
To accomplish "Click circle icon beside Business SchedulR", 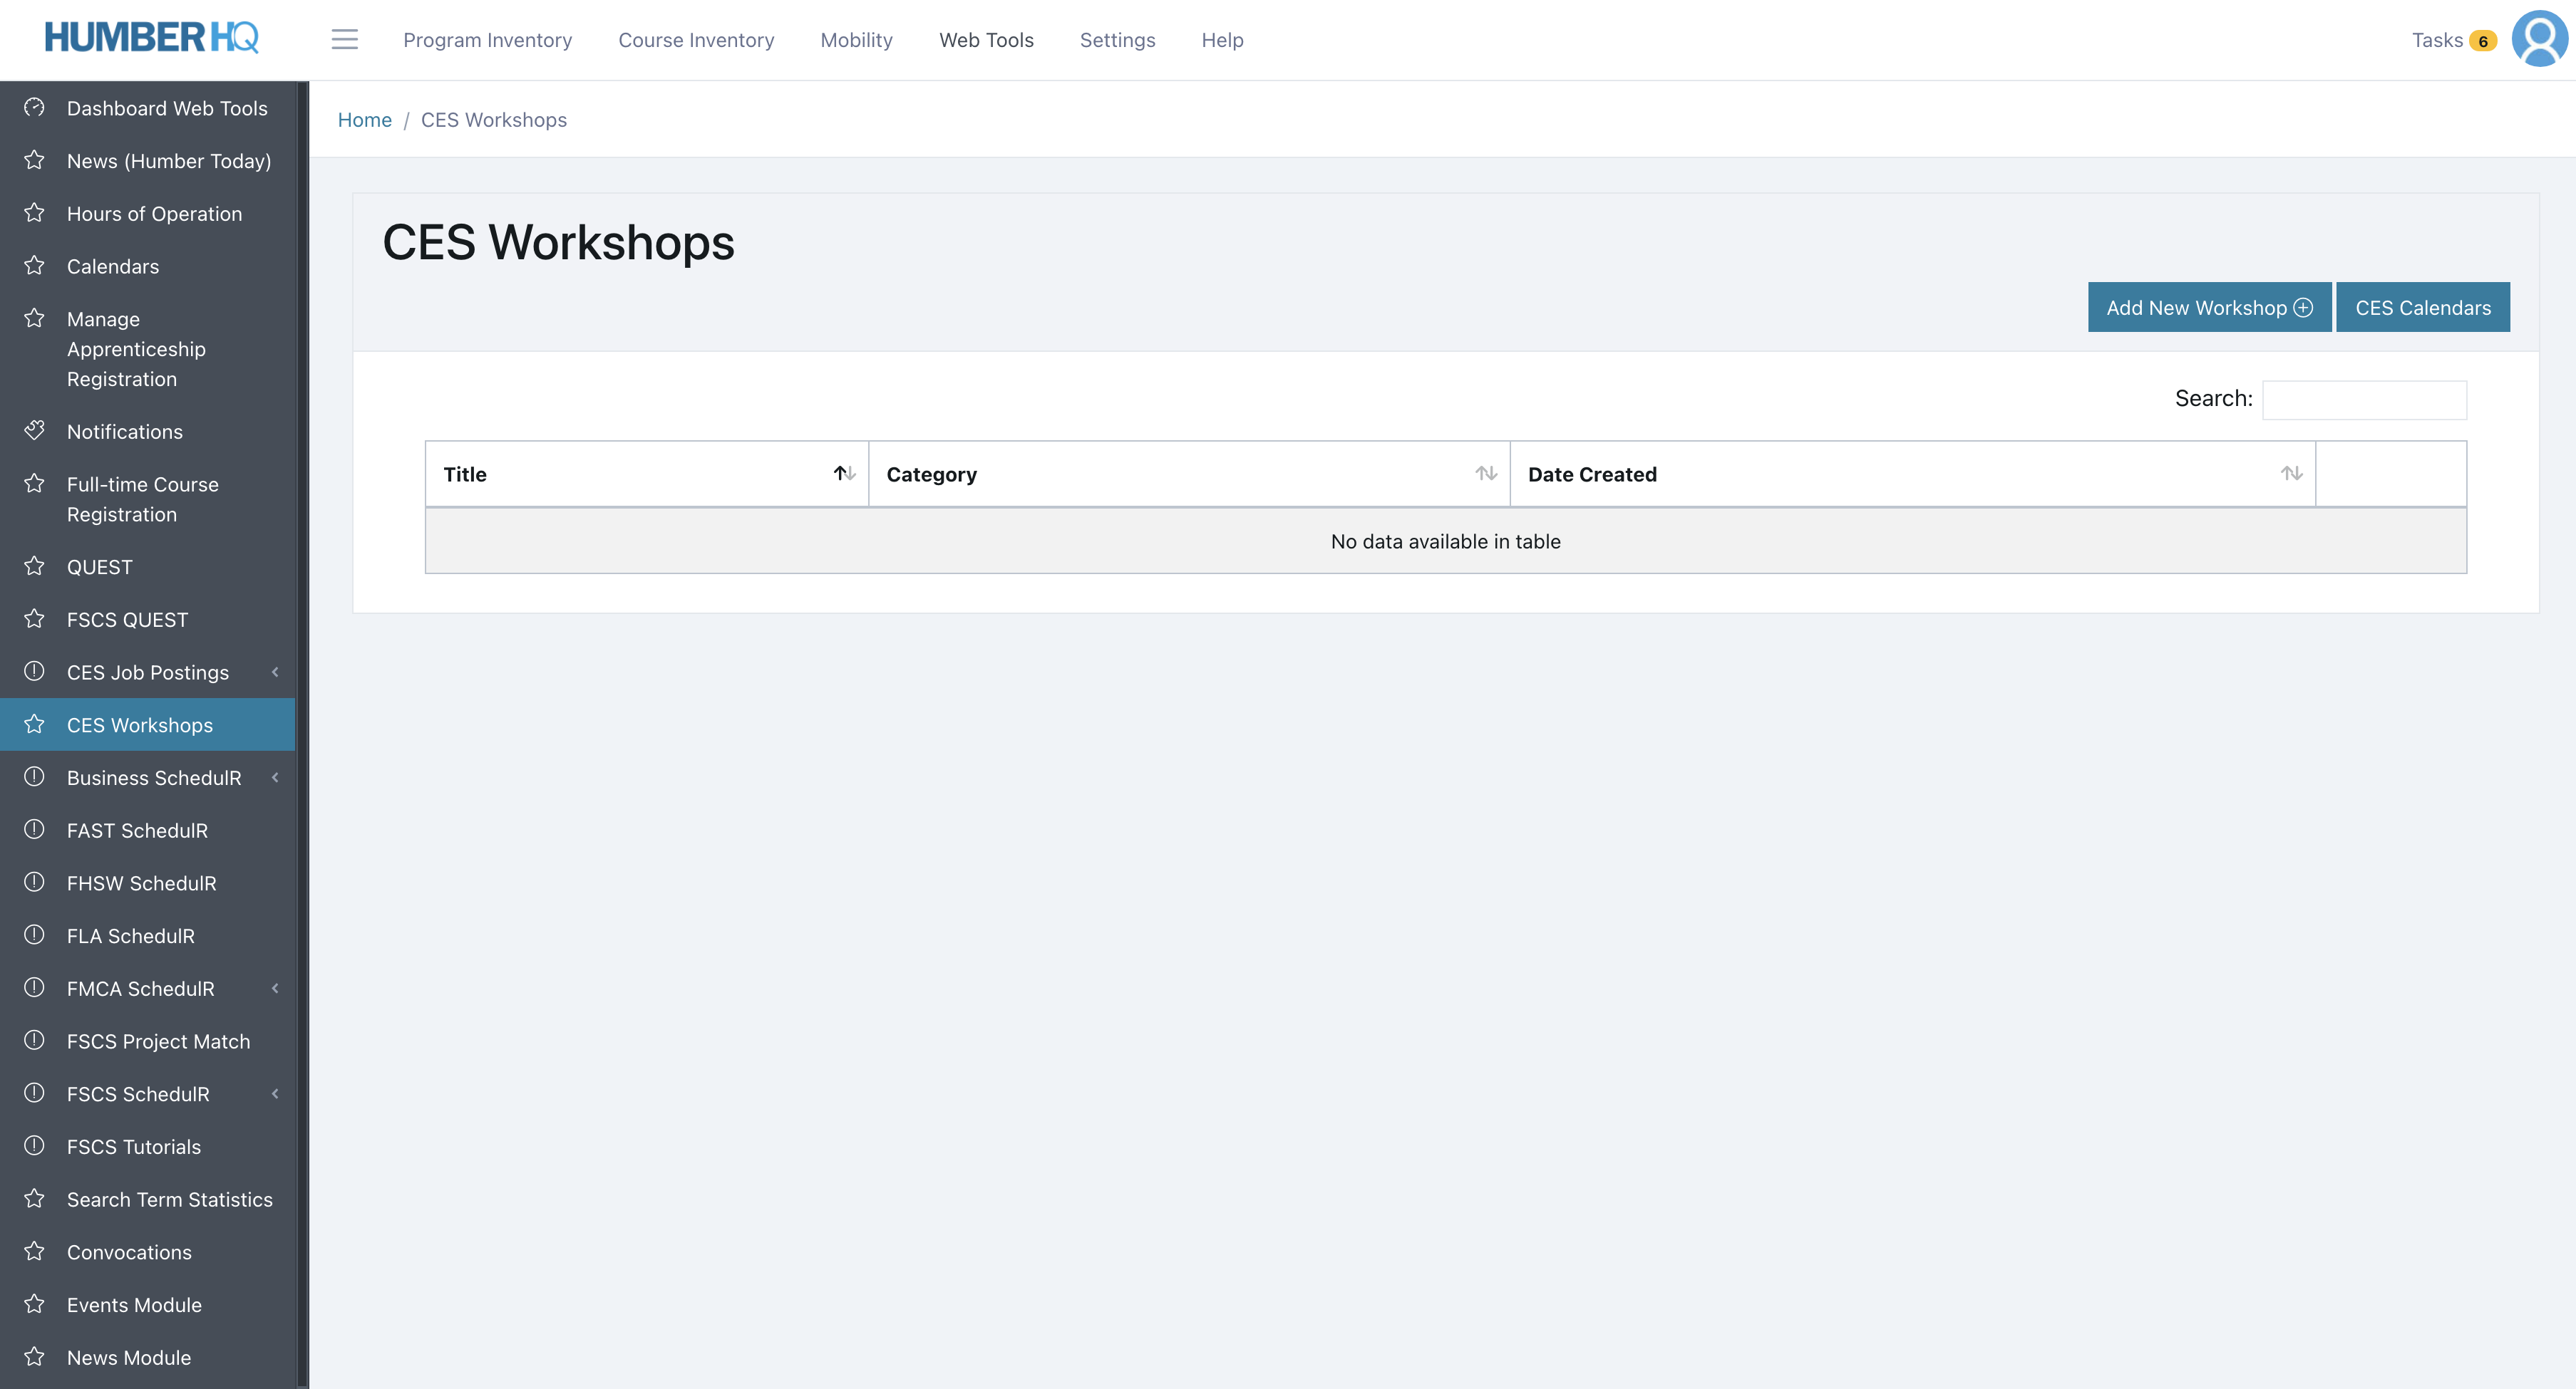I will click(x=34, y=777).
